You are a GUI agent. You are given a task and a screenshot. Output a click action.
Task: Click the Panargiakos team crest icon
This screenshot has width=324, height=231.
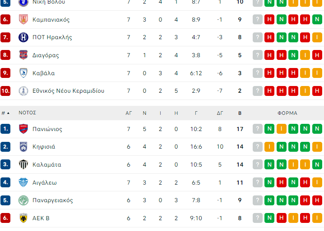coord(23,200)
